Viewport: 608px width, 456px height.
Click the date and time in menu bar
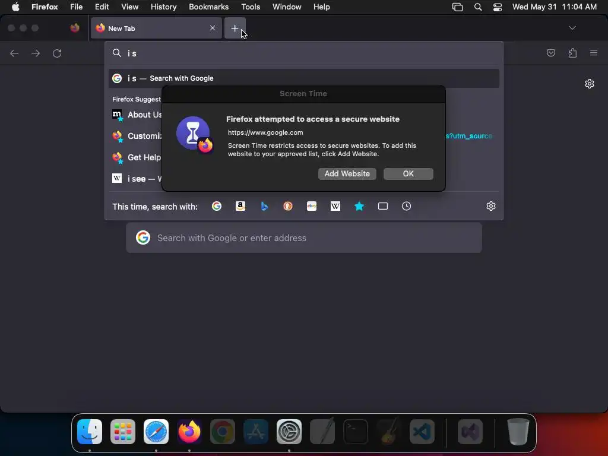(555, 7)
